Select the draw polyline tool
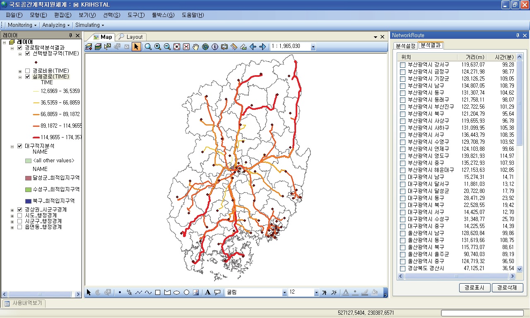Viewport: 530px width, 318px height. click(x=139, y=292)
